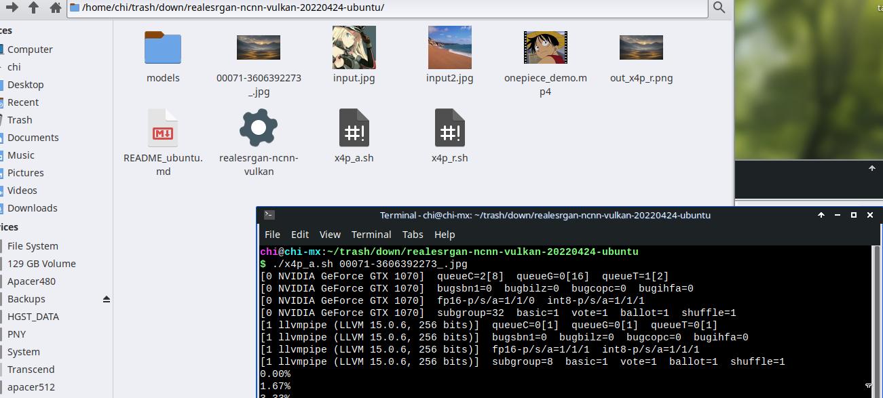The width and height of the screenshot is (883, 398).
Task: Open Downloads in the sidebar
Action: pyautogui.click(x=33, y=208)
